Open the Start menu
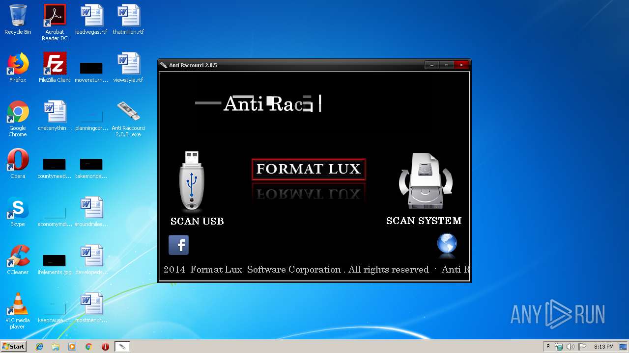The image size is (629, 353). pyautogui.click(x=13, y=347)
